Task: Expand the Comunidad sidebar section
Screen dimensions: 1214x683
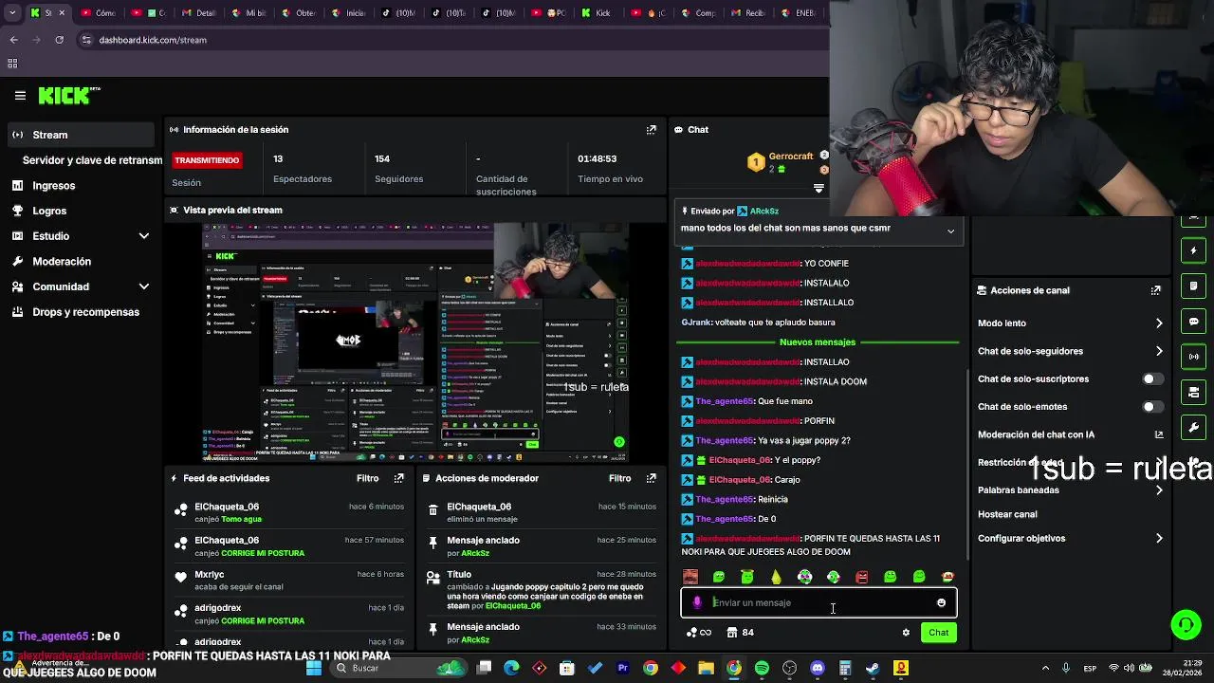Action: pos(144,286)
